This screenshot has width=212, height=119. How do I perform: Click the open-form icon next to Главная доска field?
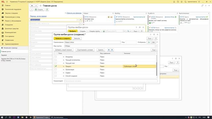(x=80, y=20)
